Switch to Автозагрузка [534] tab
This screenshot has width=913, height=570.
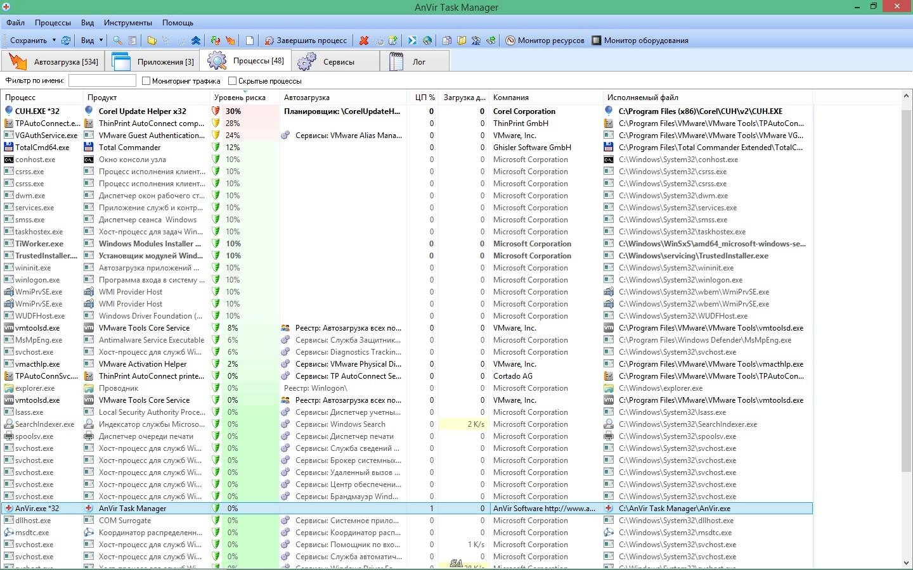(53, 61)
